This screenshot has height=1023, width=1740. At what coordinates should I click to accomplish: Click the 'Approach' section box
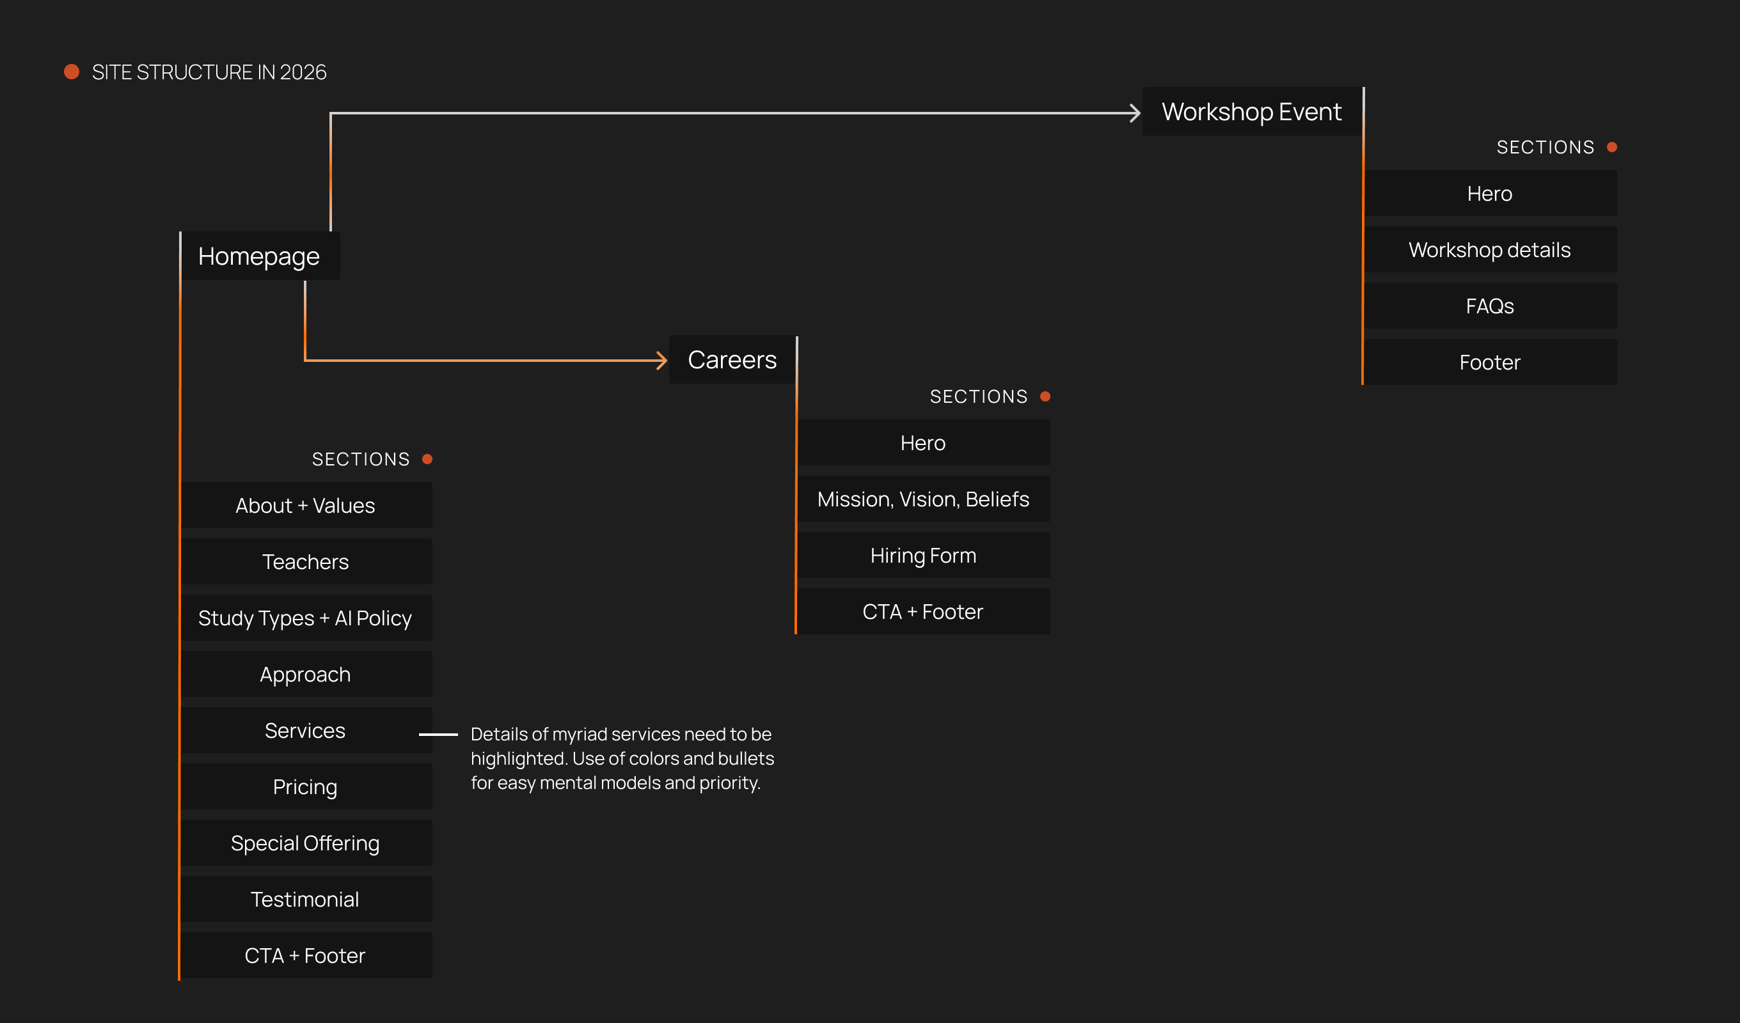pyautogui.click(x=306, y=675)
